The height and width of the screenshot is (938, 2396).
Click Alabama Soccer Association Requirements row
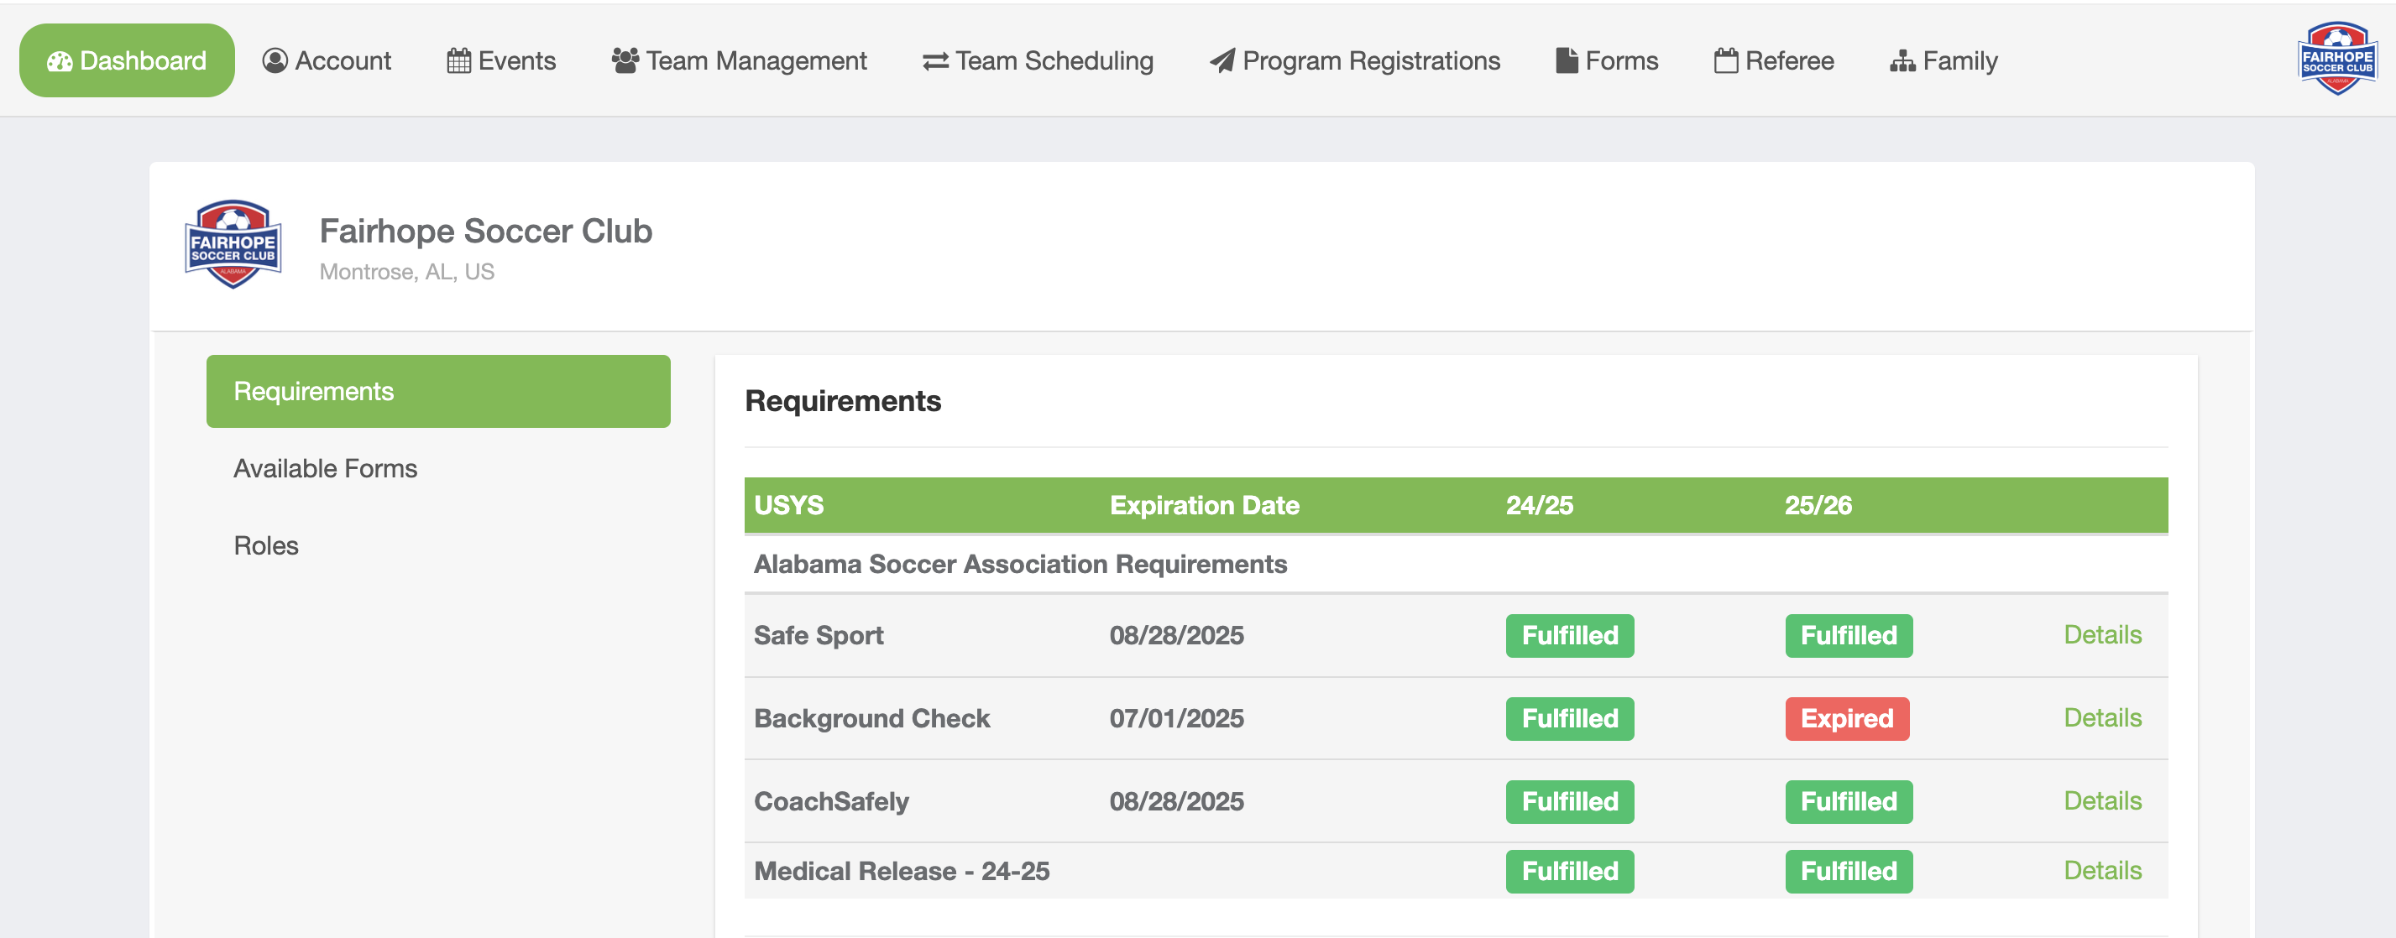[1456, 565]
